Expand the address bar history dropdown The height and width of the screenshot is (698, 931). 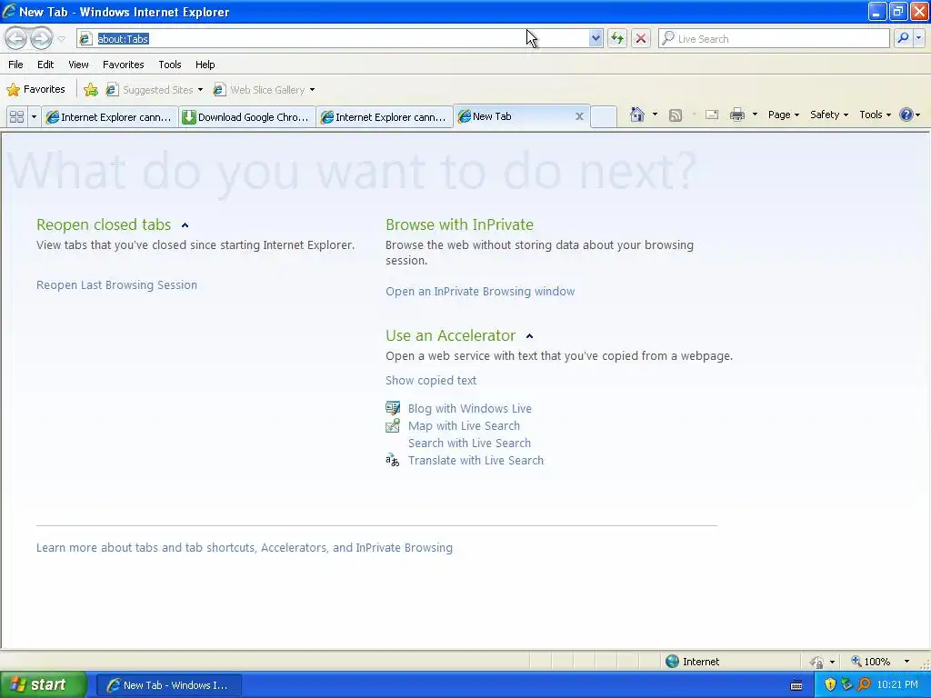tap(596, 38)
